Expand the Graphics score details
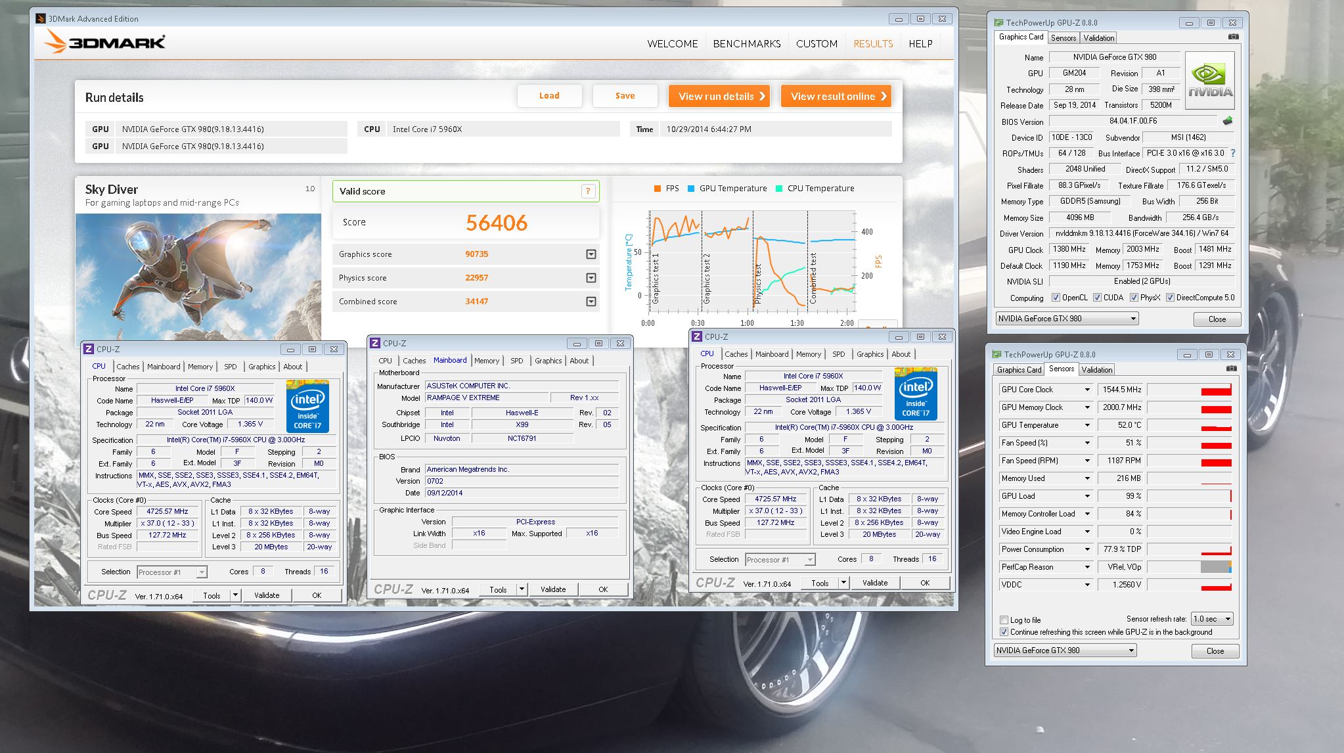This screenshot has height=753, width=1344. coord(591,254)
